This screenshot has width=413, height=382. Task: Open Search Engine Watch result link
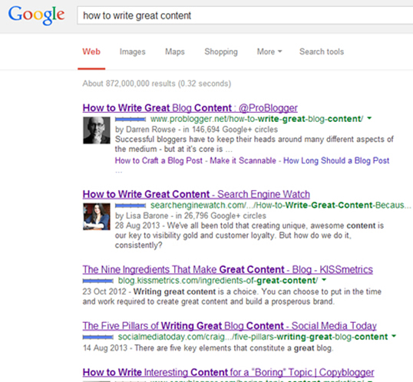[x=197, y=194]
